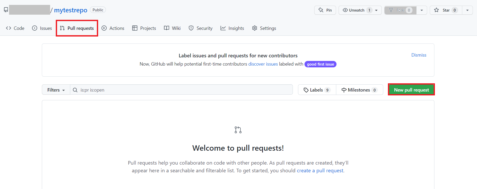Switch to the Issues tab
The height and width of the screenshot is (189, 477).
[42, 28]
